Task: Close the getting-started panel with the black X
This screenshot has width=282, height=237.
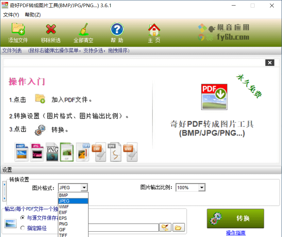Action: point(270,63)
